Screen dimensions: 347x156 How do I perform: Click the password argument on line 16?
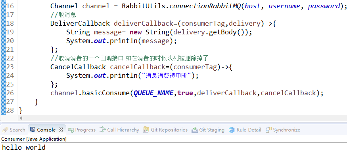point(324,6)
